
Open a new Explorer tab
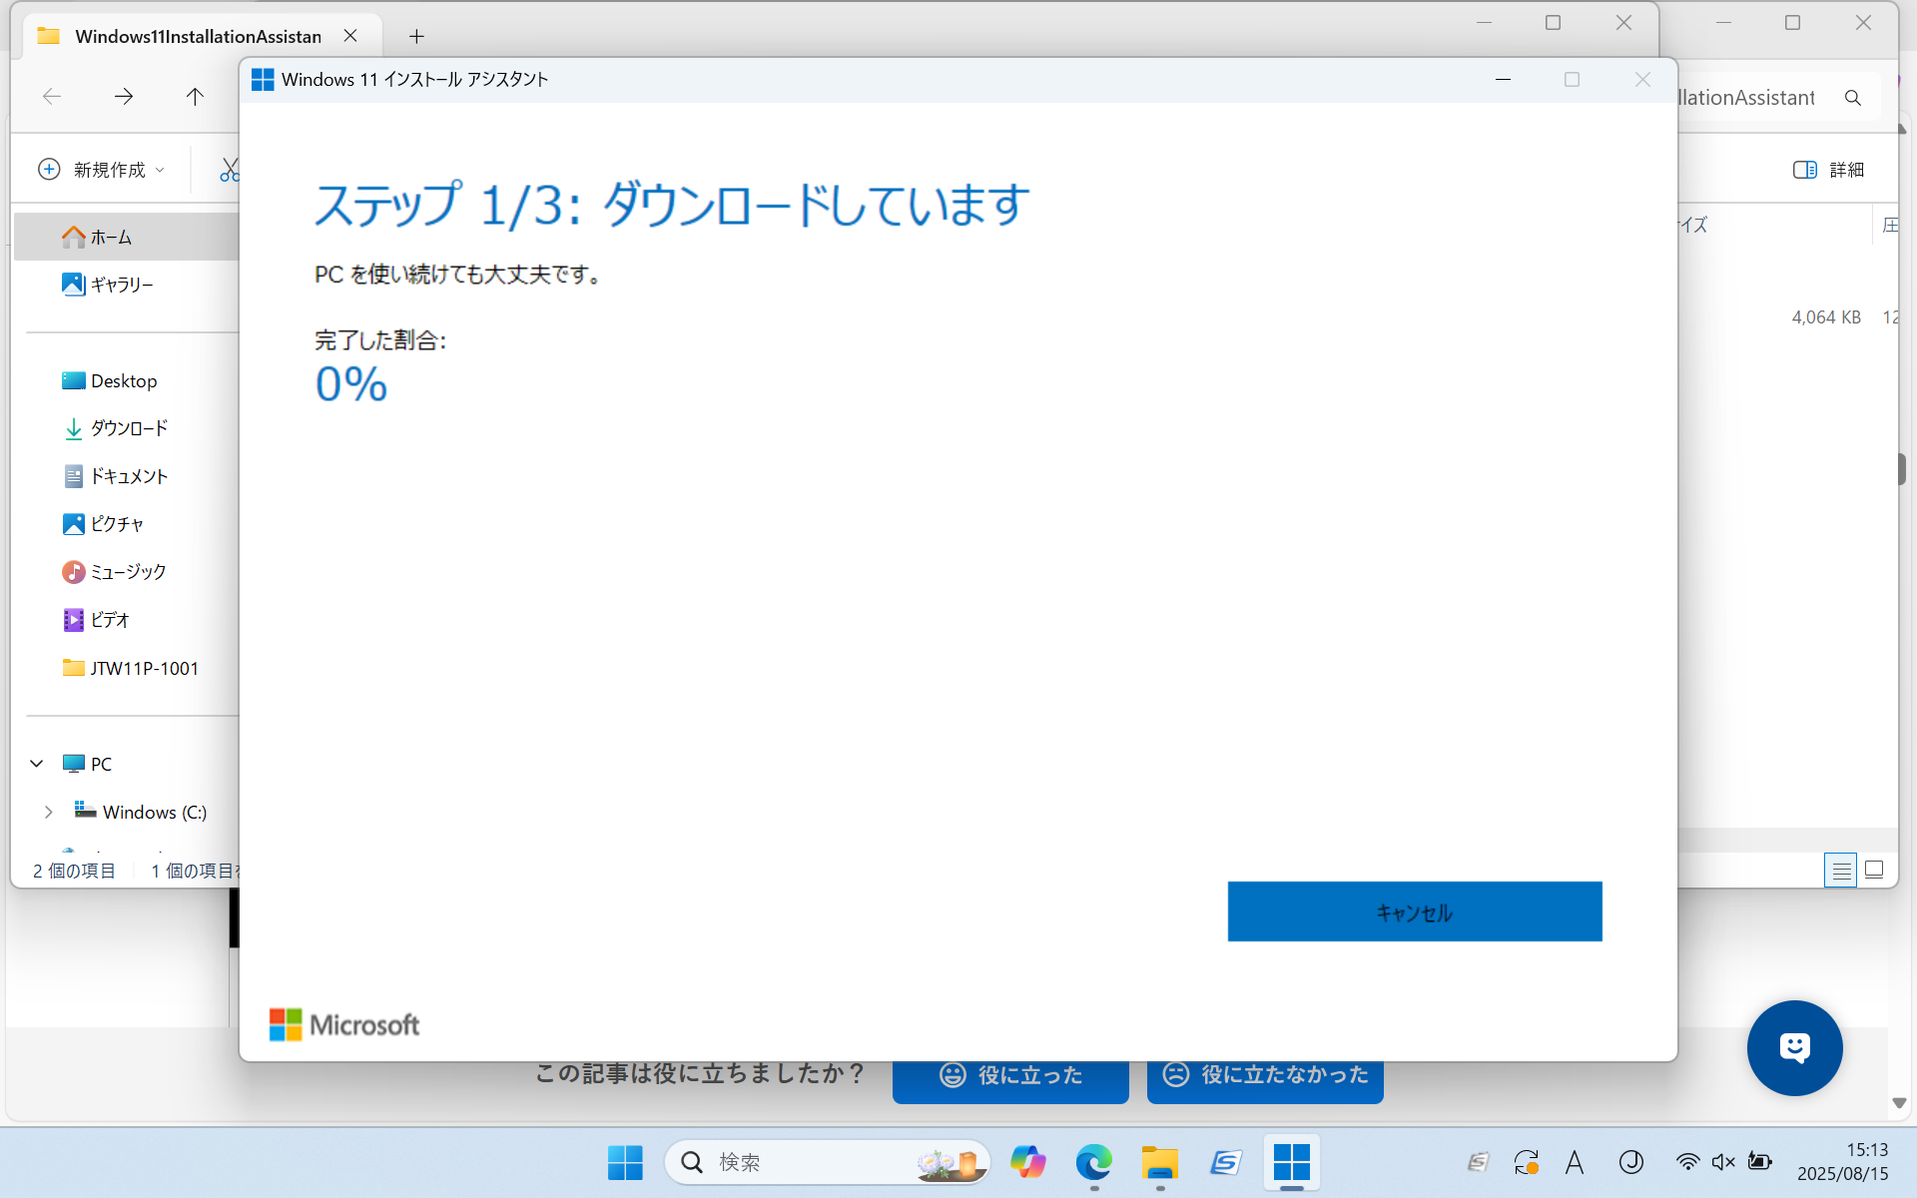(416, 37)
